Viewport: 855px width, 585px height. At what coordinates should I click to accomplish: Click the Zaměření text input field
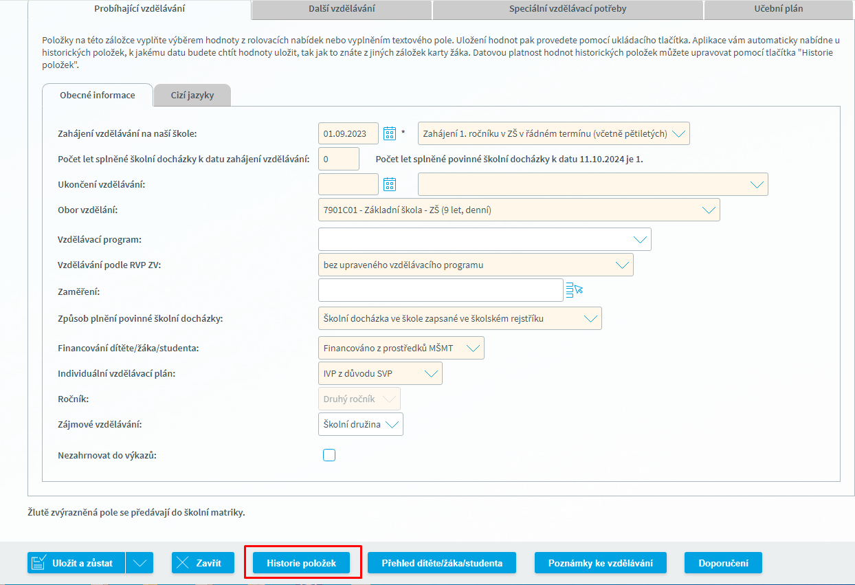441,291
